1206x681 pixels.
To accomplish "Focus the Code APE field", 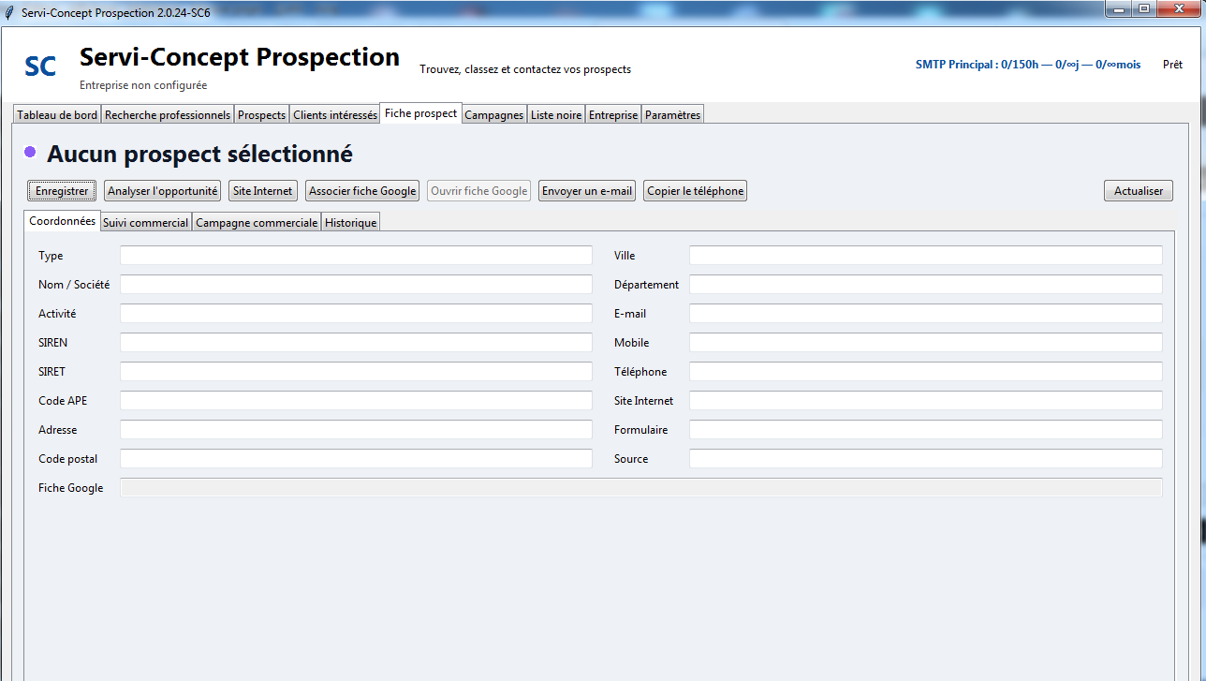I will tap(356, 401).
